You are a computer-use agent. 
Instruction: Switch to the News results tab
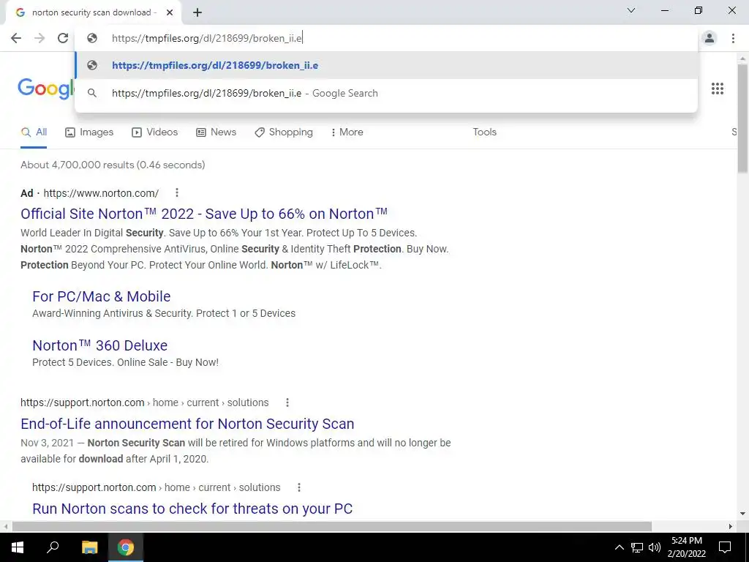(x=217, y=132)
